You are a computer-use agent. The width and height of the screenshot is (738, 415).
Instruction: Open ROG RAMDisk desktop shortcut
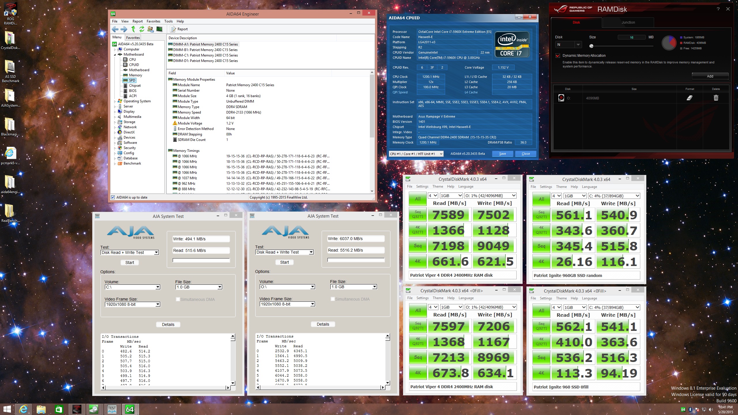11,14
